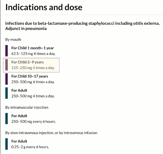Screen dimensions: 163x154
Task: Click the "For Adult" label under By mouth
Action: click(19, 90)
